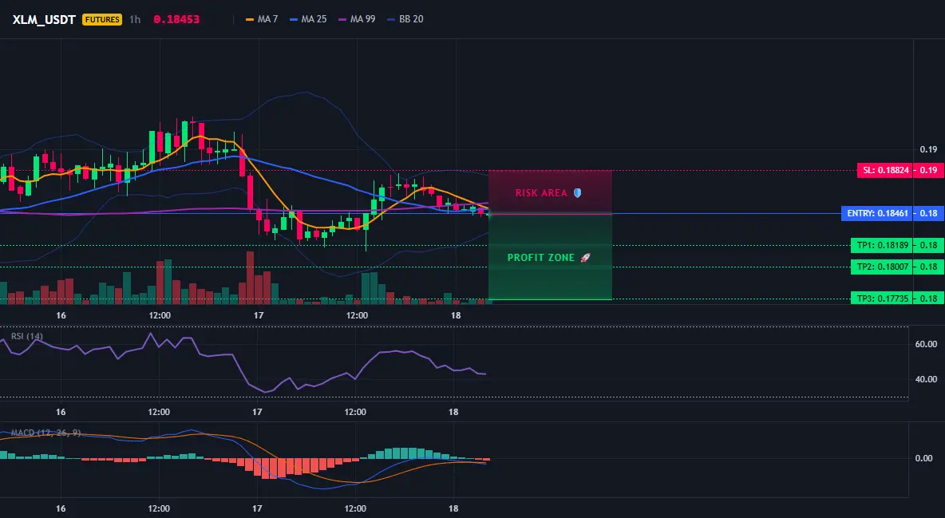The width and height of the screenshot is (945, 518).
Task: Click the FUTURES badge
Action: [x=102, y=19]
